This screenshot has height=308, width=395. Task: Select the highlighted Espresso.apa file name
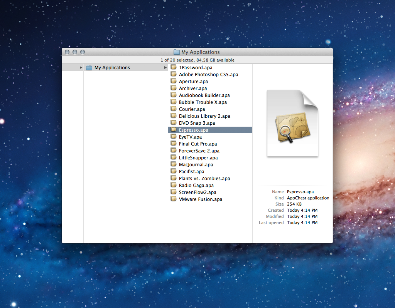194,130
